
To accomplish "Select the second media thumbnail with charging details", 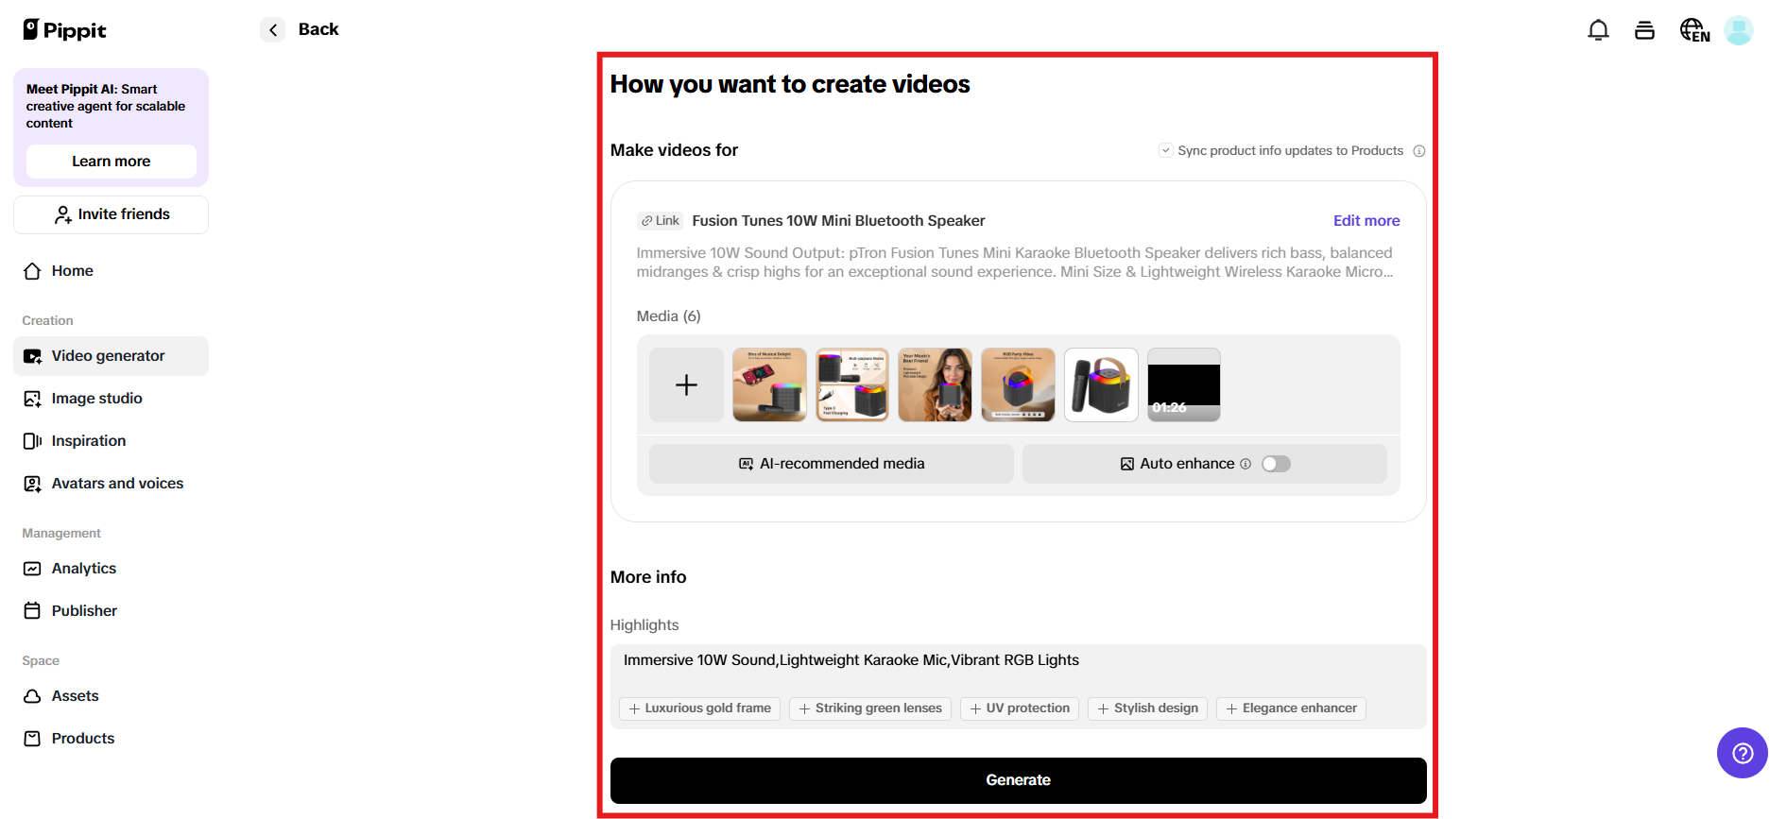I will tap(852, 384).
